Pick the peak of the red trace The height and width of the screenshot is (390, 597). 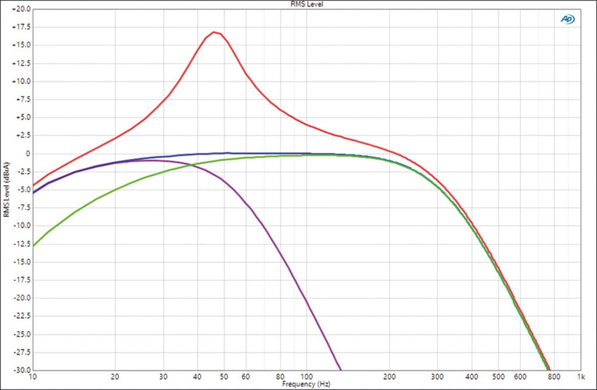(x=214, y=32)
